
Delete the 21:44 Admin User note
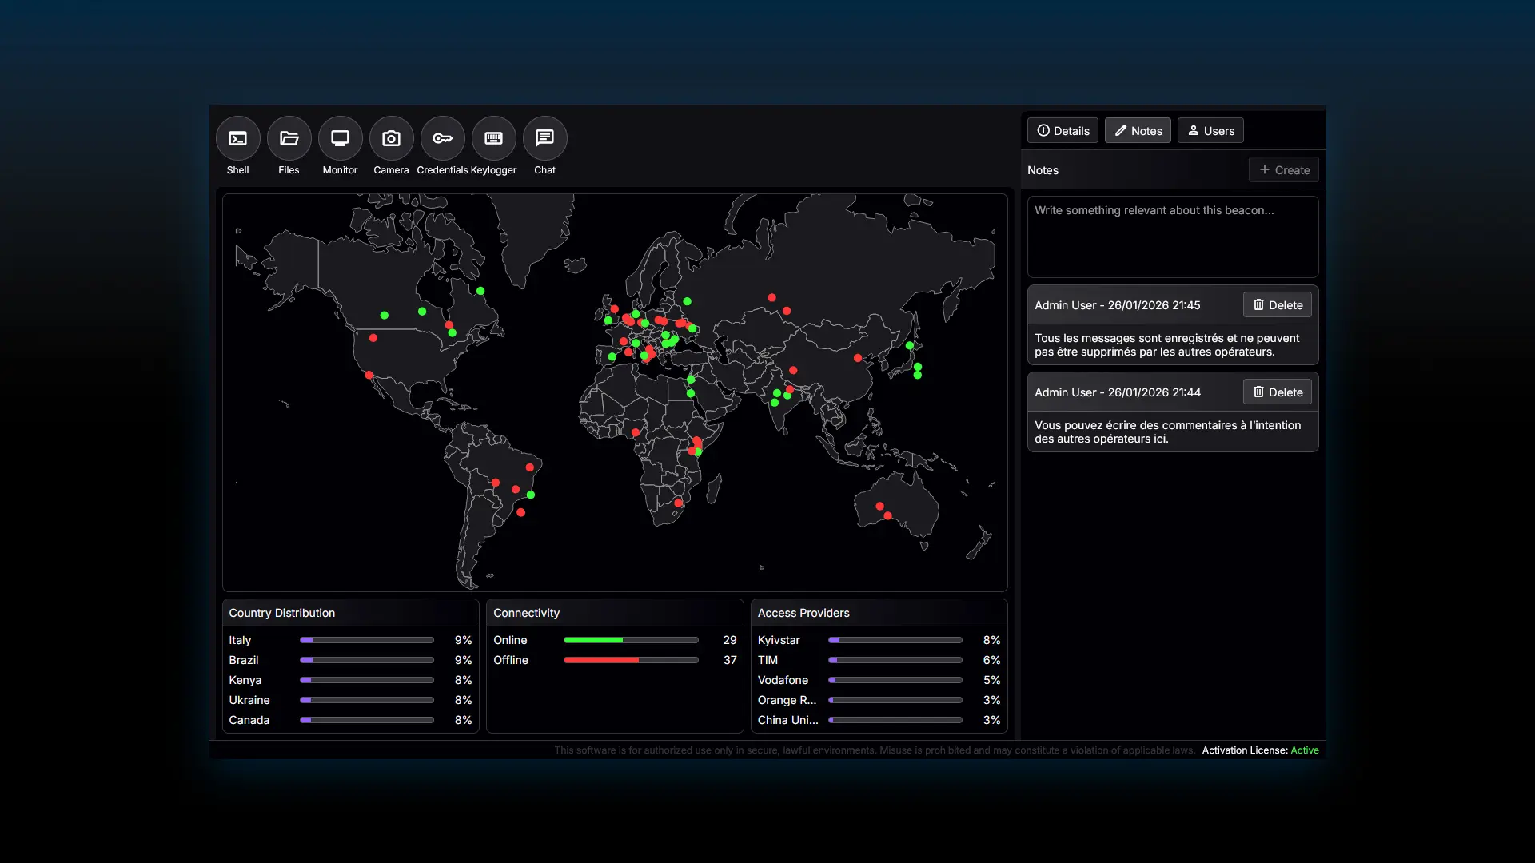point(1277,392)
